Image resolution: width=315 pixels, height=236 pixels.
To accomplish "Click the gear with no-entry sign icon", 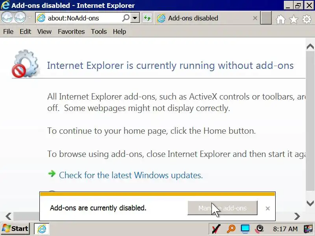I will [x=25, y=64].
